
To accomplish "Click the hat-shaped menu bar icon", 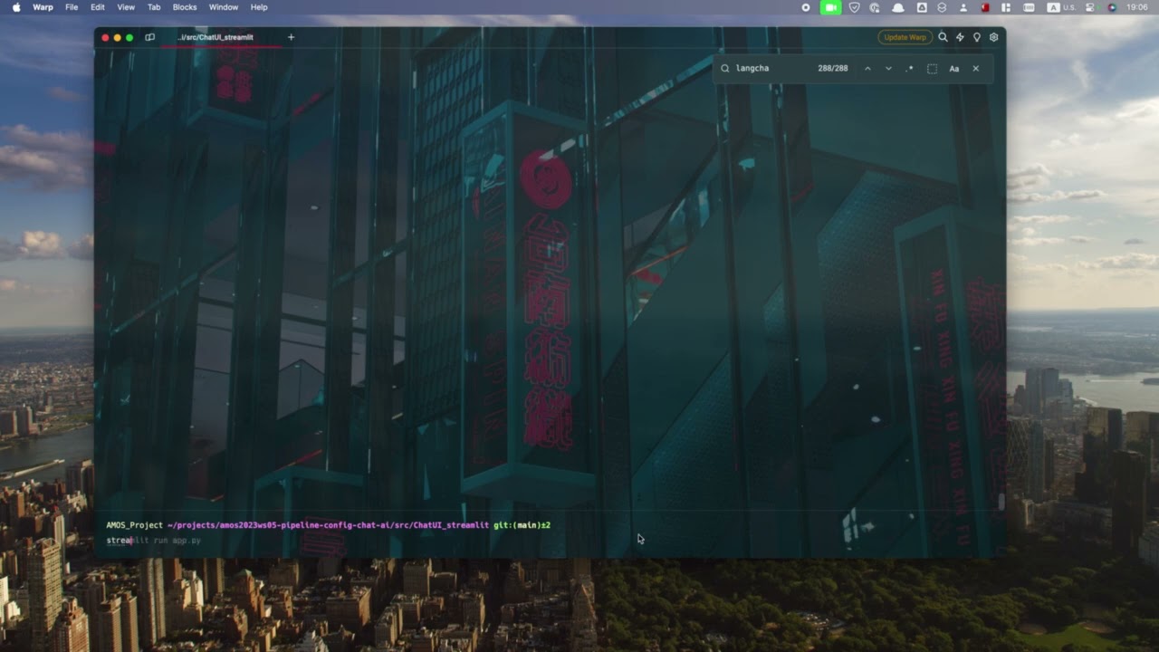I will click(898, 7).
